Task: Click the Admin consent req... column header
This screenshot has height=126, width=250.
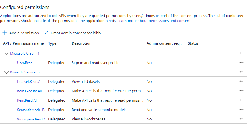Action: (x=165, y=43)
